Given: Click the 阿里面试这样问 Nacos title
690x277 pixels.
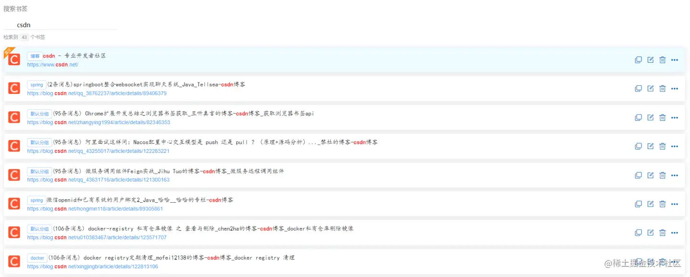Looking at the screenshot, I should [215, 142].
